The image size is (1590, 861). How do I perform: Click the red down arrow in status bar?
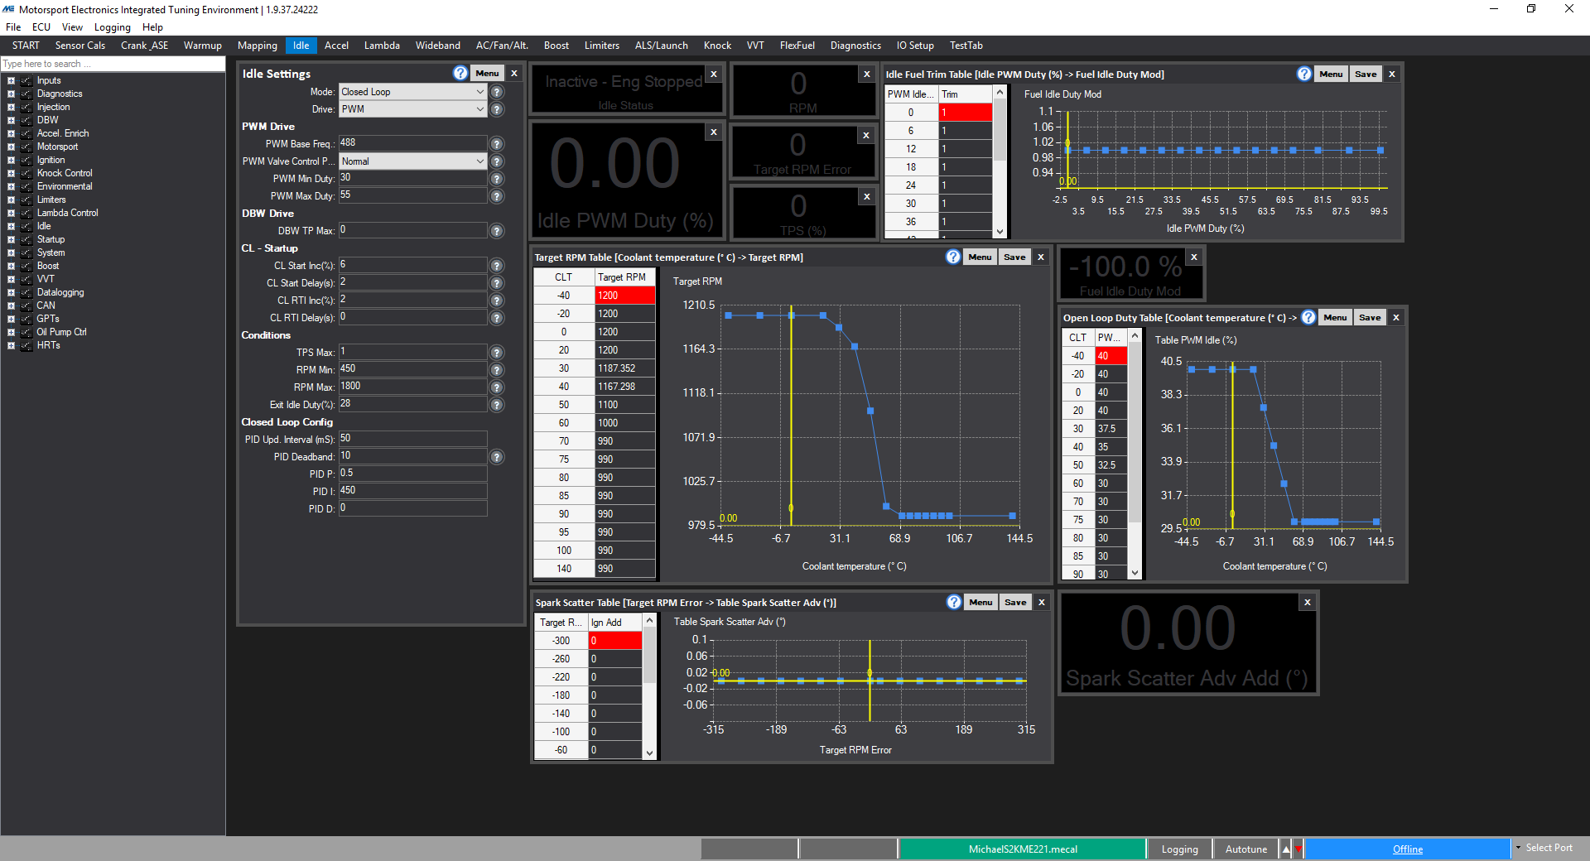click(1298, 849)
